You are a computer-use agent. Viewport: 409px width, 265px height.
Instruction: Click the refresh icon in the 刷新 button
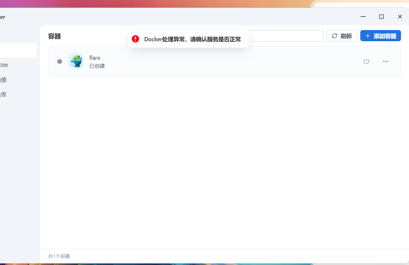335,36
